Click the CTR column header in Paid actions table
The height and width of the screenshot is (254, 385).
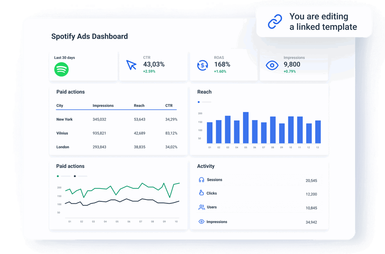pos(168,105)
